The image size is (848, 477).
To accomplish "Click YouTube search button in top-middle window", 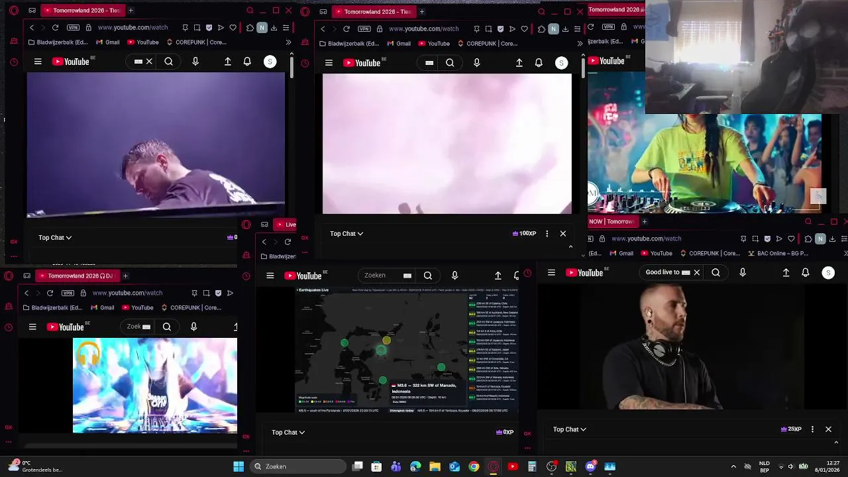I will (450, 63).
